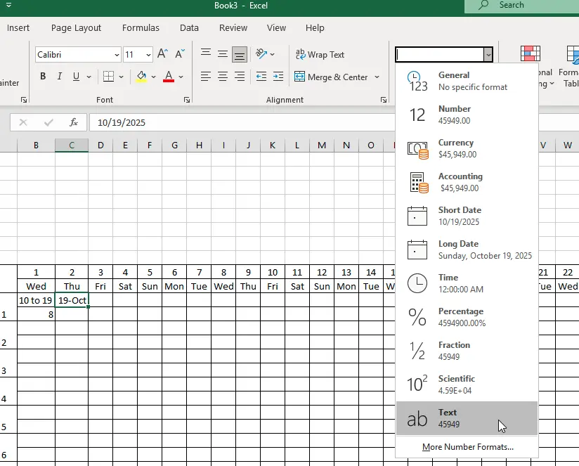Expand the font size dropdown

148,55
